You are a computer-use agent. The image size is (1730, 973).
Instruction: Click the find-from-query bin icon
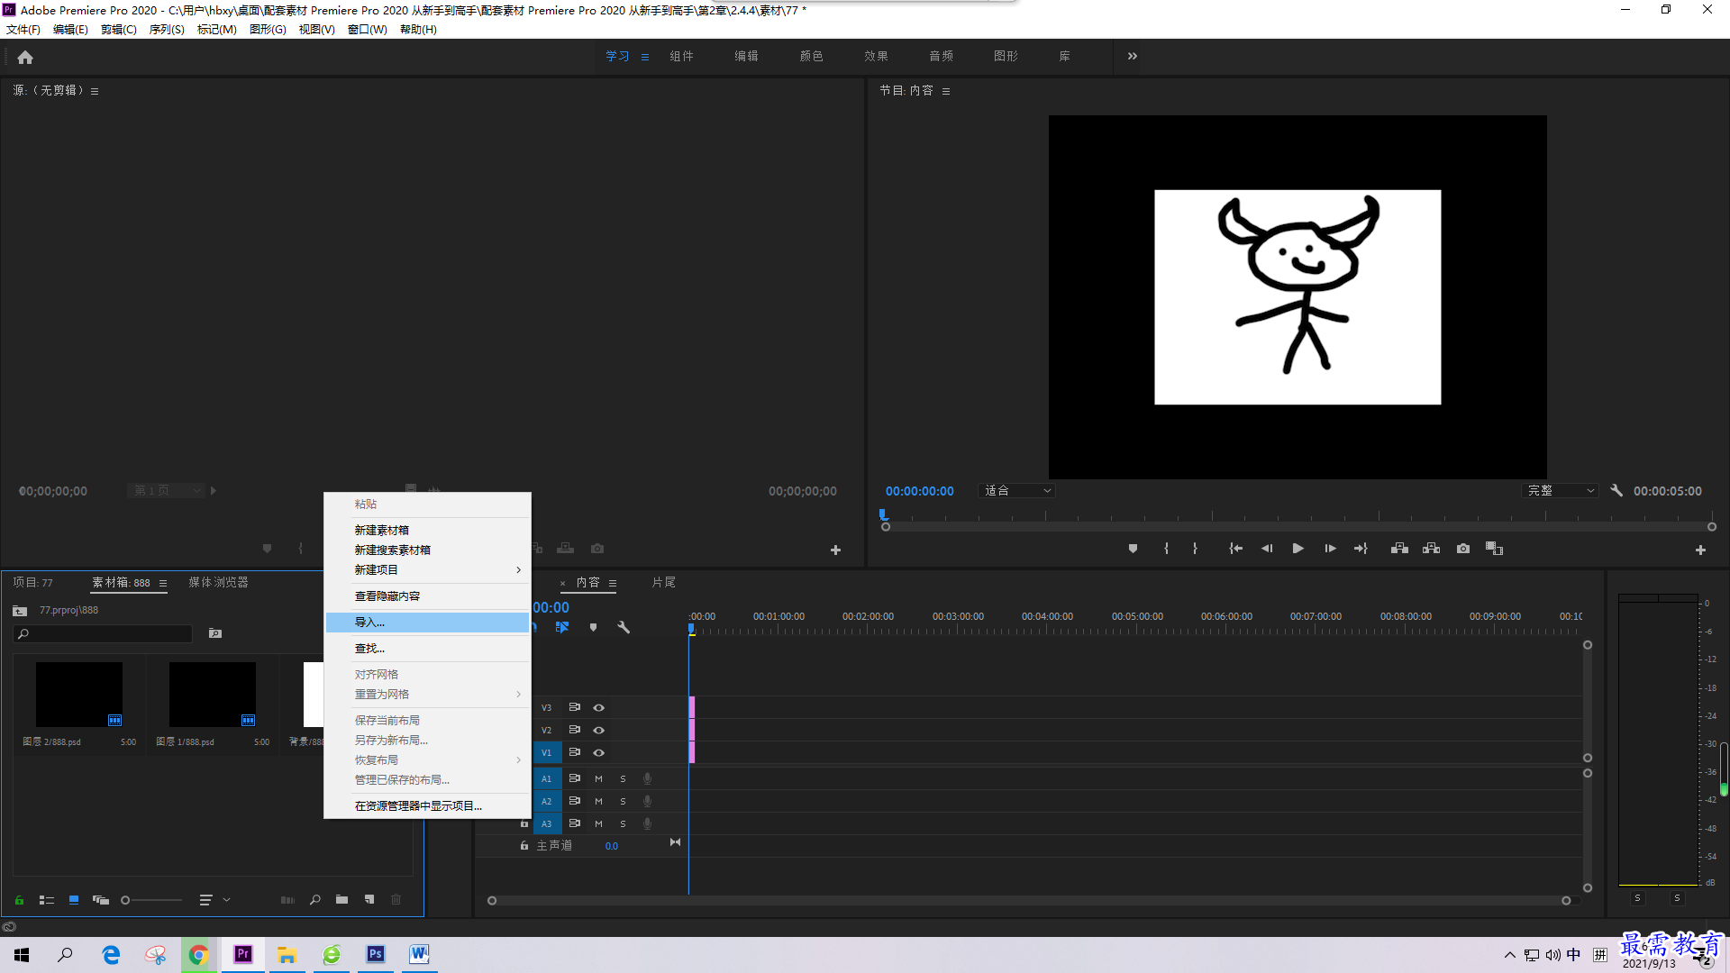point(215,633)
